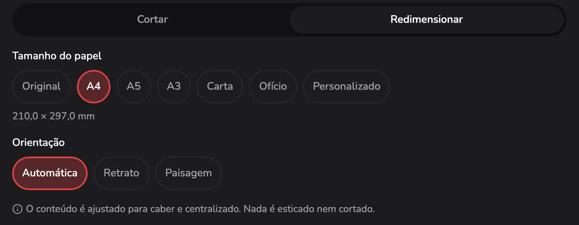The width and height of the screenshot is (579, 225).
Task: Set orientation to Paisagem
Action: pos(189,173)
